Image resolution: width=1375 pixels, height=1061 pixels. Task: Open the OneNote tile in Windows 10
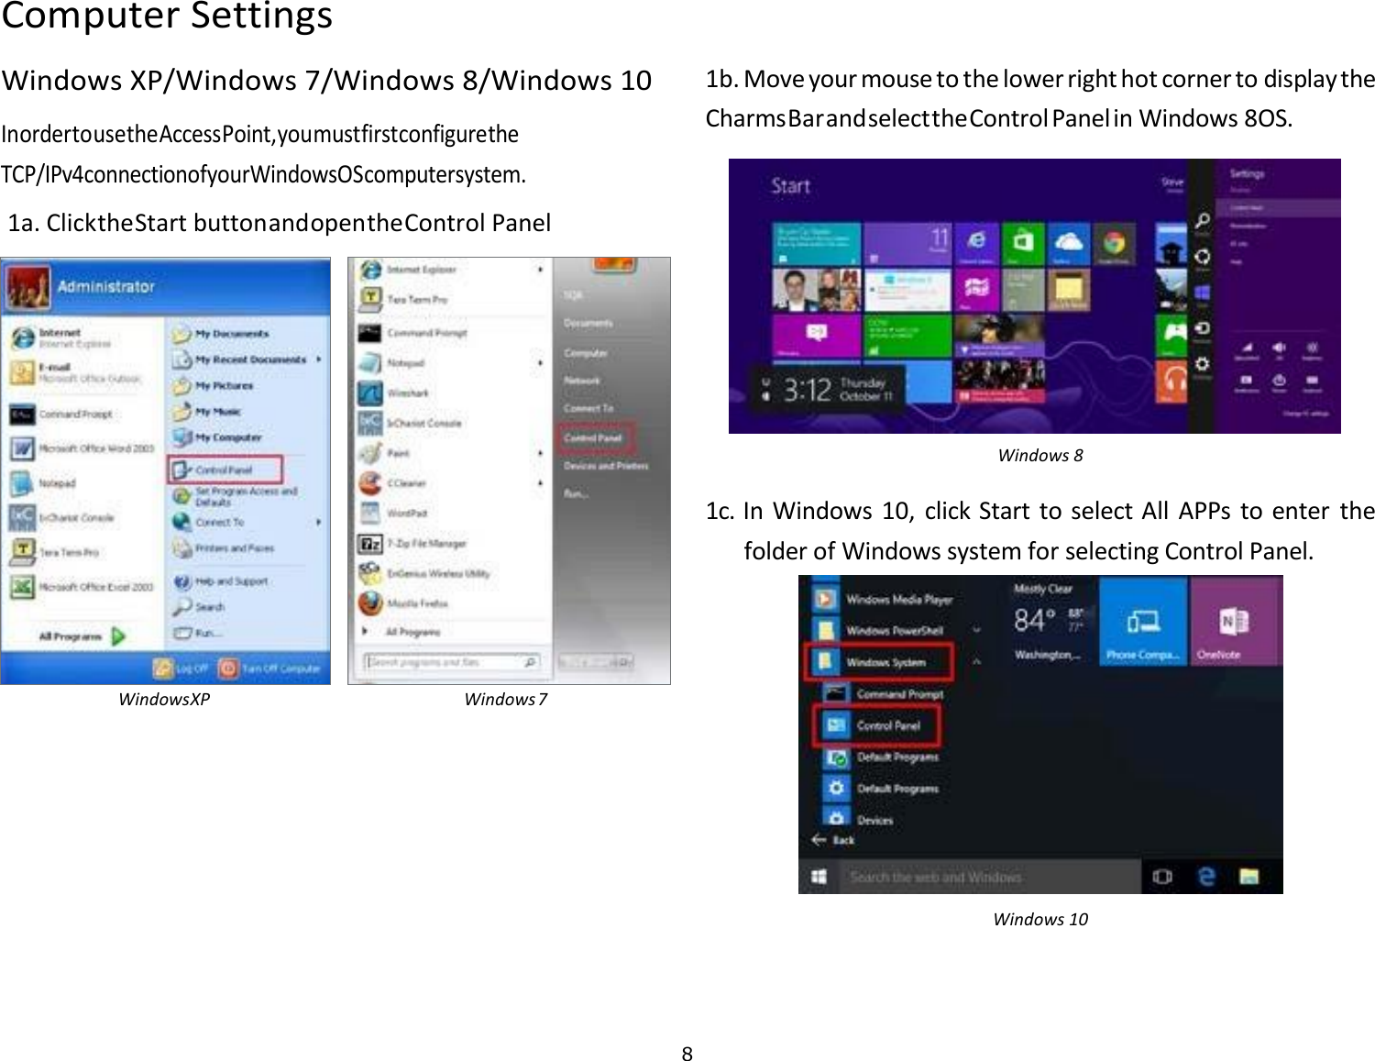point(1235,621)
